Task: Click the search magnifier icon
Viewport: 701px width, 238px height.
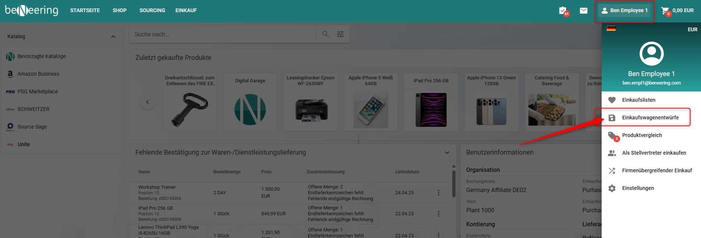Action: coord(325,34)
